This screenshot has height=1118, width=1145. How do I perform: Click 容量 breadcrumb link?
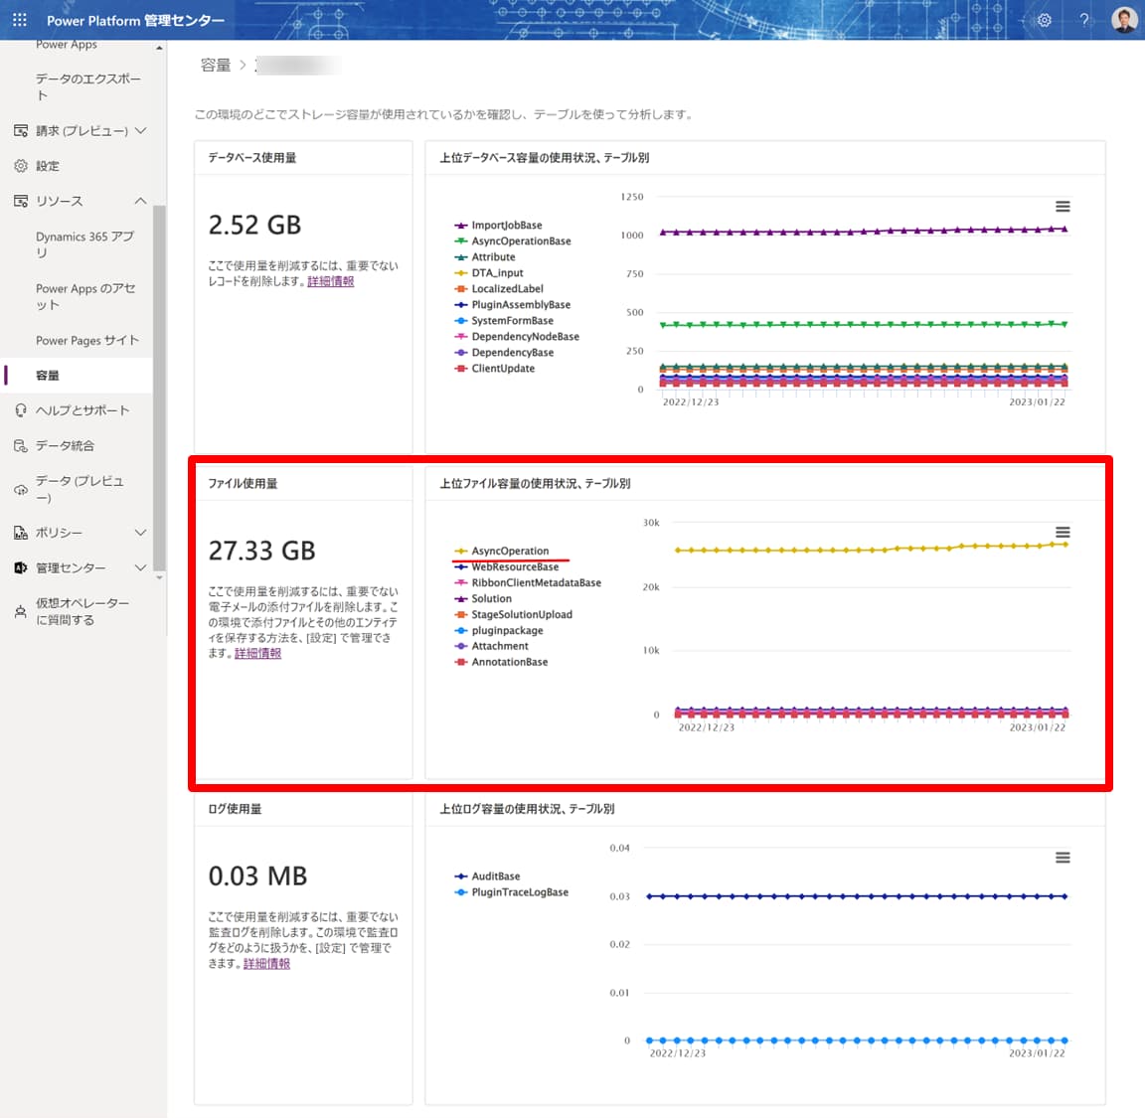click(x=216, y=66)
